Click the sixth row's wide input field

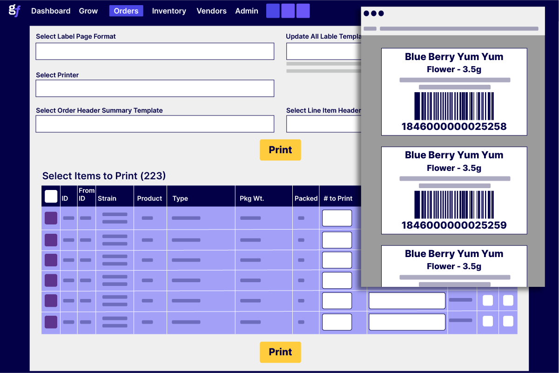pos(407,322)
